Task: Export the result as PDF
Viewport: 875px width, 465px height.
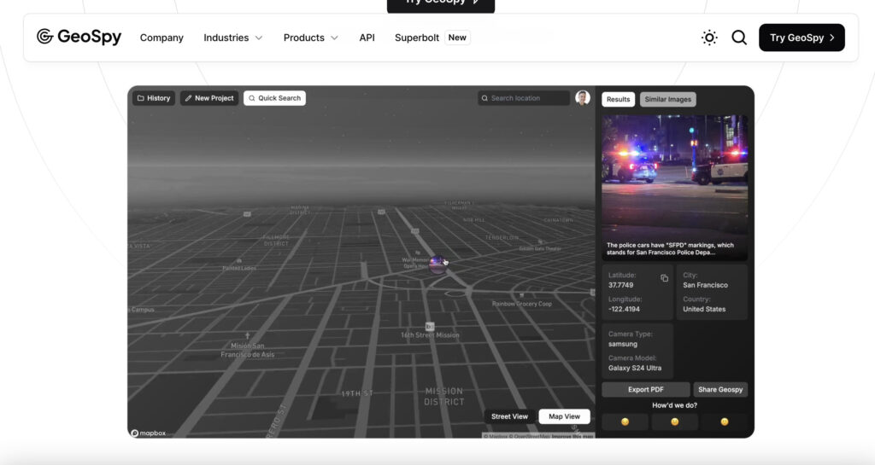Action: pos(646,389)
